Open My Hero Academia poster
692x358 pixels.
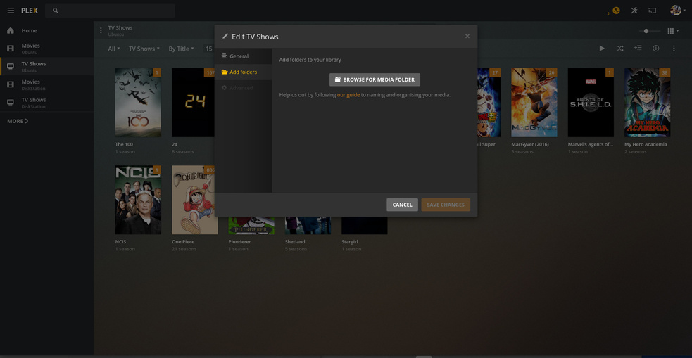click(x=647, y=102)
